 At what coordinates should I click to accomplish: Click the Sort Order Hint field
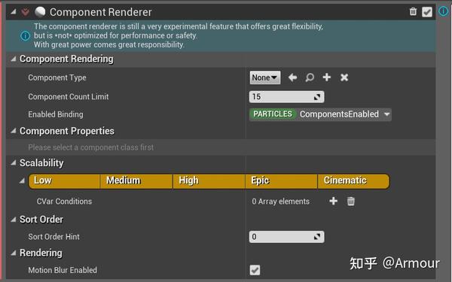[x=286, y=237]
